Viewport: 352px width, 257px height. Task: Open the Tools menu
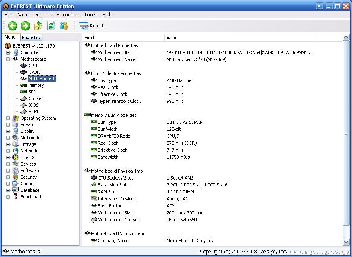[90, 15]
